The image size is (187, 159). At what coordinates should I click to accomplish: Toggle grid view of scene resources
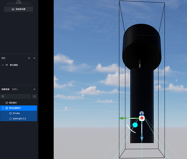click(34, 96)
